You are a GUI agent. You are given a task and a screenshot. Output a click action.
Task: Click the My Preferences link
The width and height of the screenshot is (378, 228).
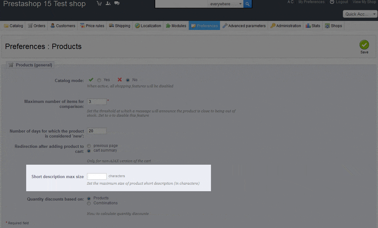click(x=311, y=2)
